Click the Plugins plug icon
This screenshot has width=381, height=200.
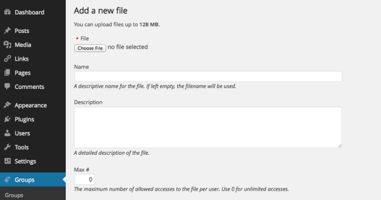[x=8, y=119]
